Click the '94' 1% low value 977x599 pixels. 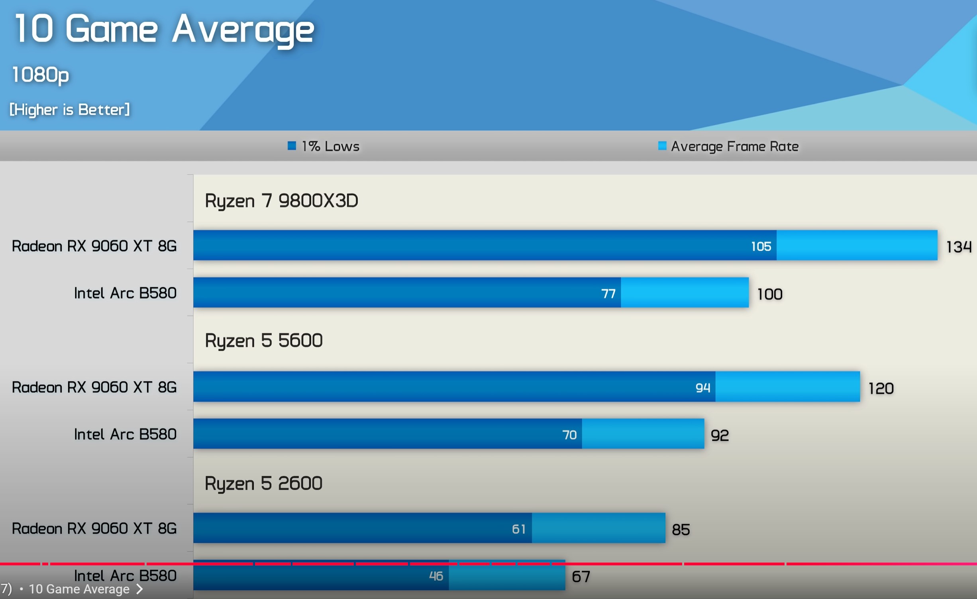pyautogui.click(x=703, y=388)
